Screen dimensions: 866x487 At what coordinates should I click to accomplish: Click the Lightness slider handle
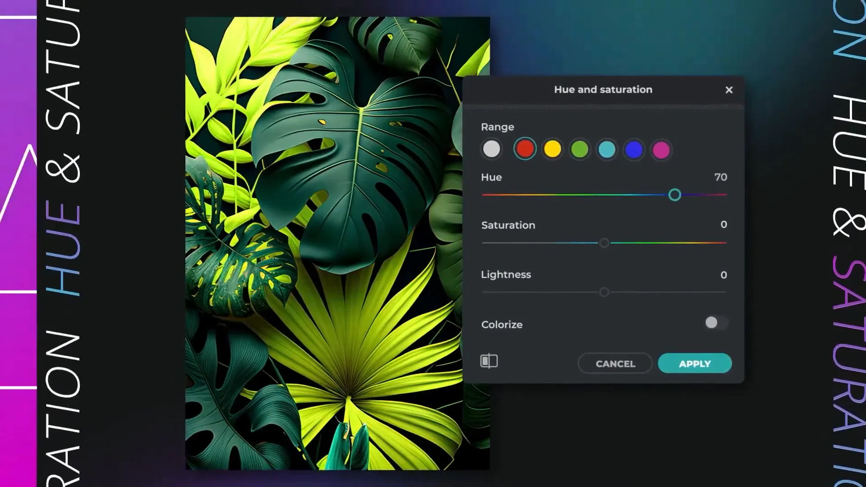(604, 292)
